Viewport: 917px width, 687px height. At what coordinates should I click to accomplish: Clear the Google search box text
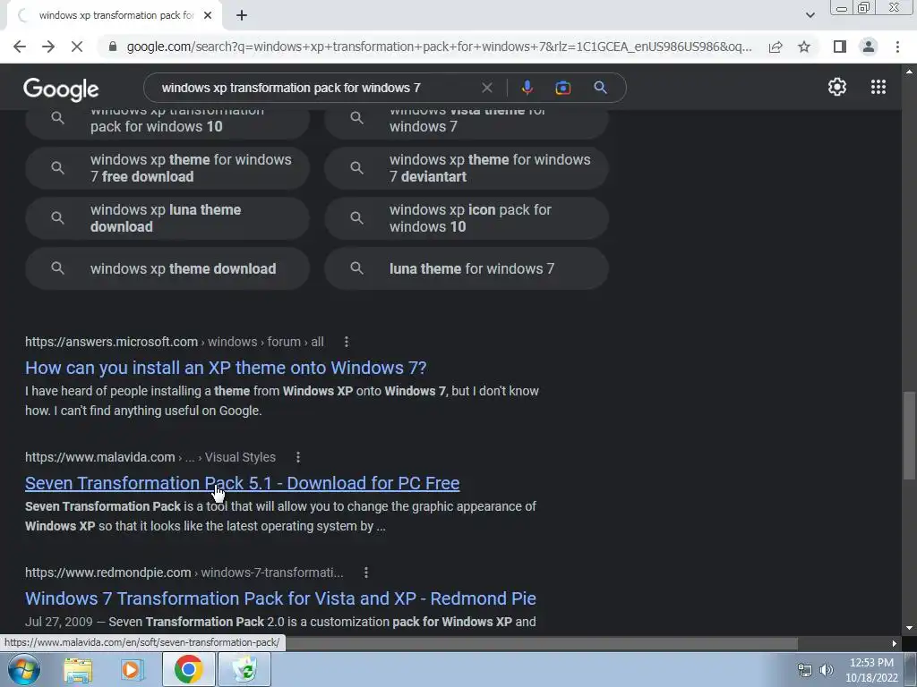(486, 88)
